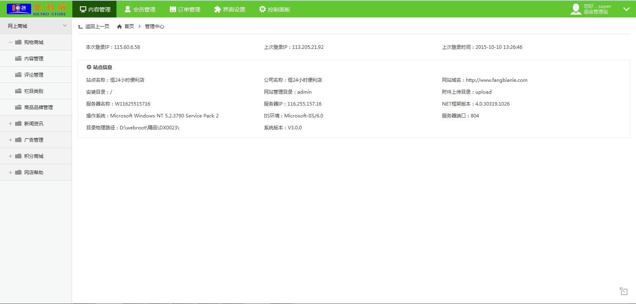Click the Metro Store 24 logo
The height and width of the screenshot is (304, 636).
[37, 9]
